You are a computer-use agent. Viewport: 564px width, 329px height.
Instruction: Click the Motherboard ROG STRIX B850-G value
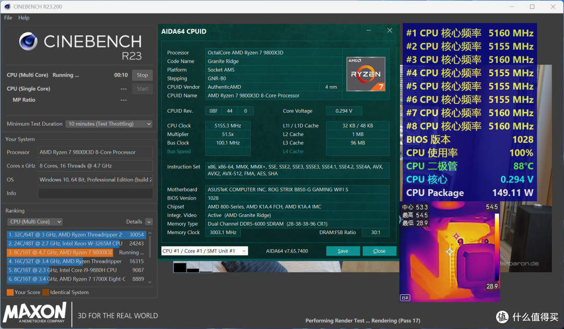coord(297,189)
